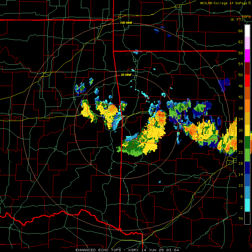
Task: Click the bright red legend swatch between the 50 and 46 marks
Action: click(247, 81)
